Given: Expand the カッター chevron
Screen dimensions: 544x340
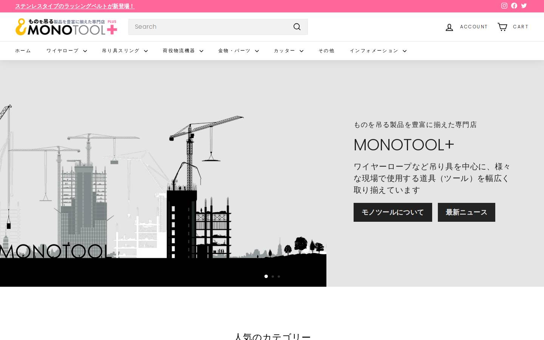Looking at the screenshot, I should (301, 51).
